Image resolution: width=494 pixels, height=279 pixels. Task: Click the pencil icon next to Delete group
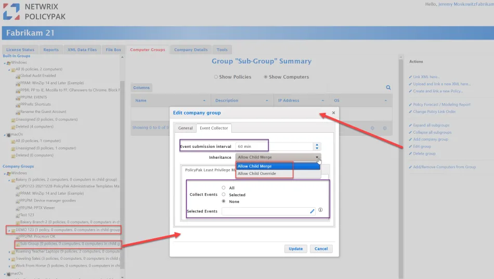410,154
